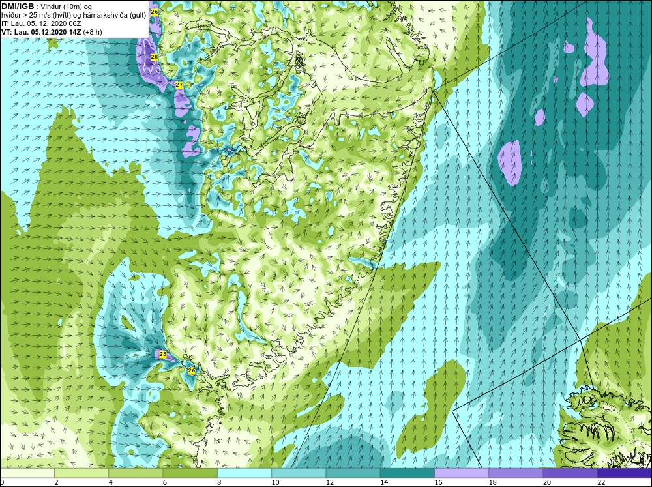Image resolution: width=652 pixels, height=487 pixels.
Task: Click the legend scale label "14"
Action: coord(384,482)
